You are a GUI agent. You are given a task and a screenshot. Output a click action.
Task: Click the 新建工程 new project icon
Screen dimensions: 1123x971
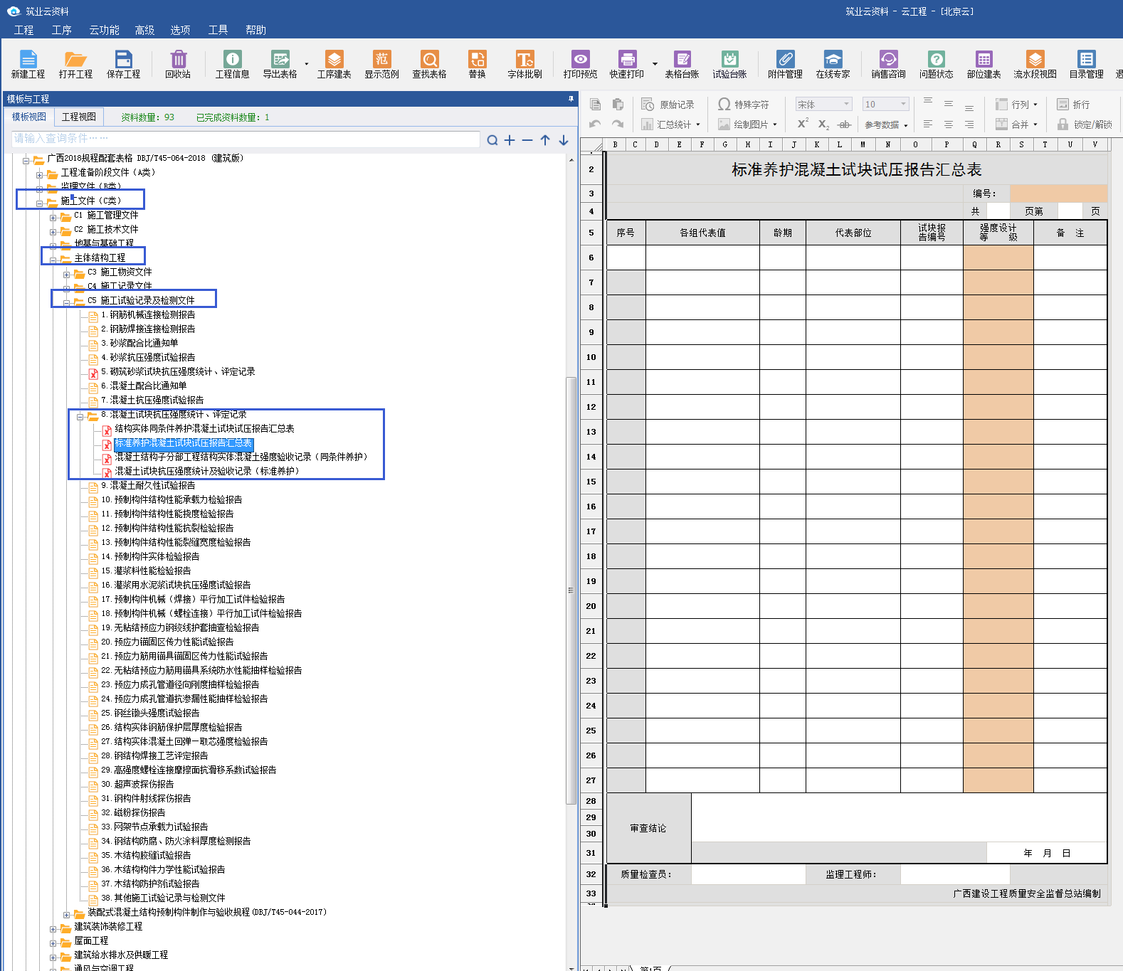tap(28, 64)
